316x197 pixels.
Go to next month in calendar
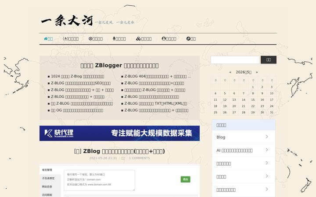[x=257, y=72]
